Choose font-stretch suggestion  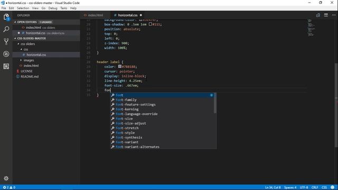coord(162,128)
